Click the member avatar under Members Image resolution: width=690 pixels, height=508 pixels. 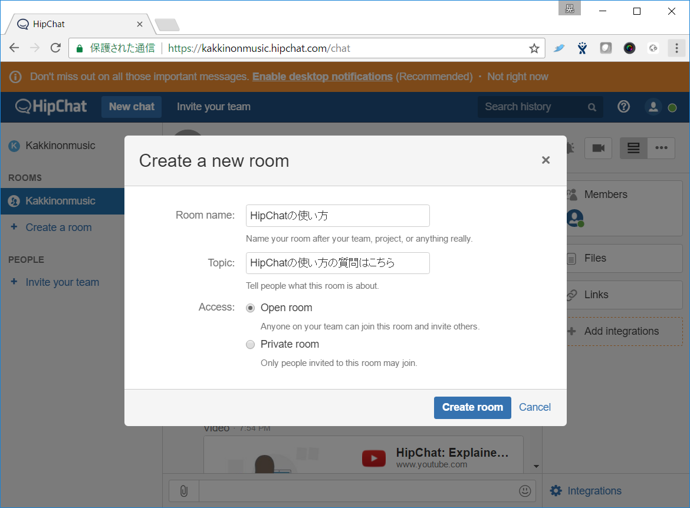coord(575,219)
